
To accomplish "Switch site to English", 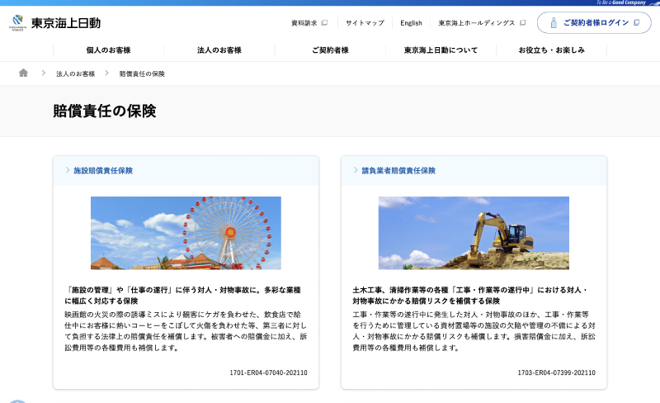I will coord(411,23).
